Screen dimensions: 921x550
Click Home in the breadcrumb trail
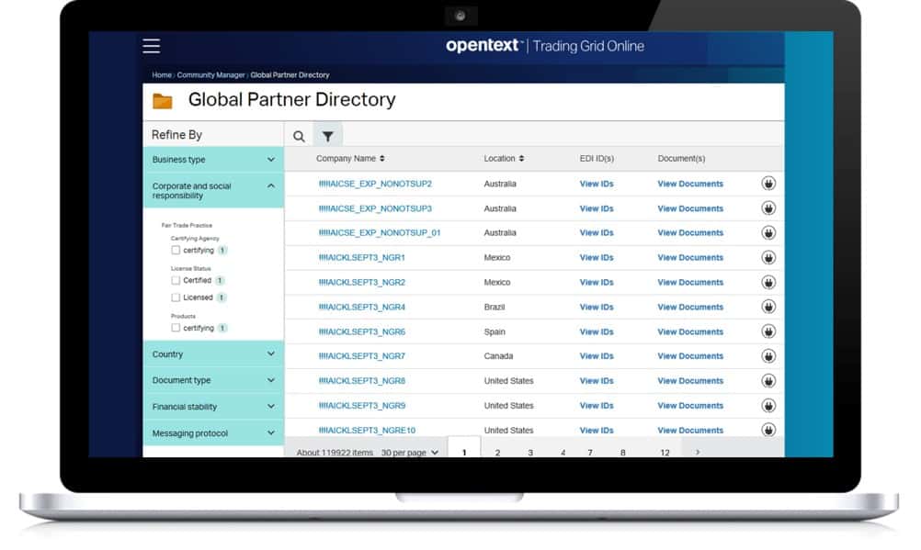[161, 74]
